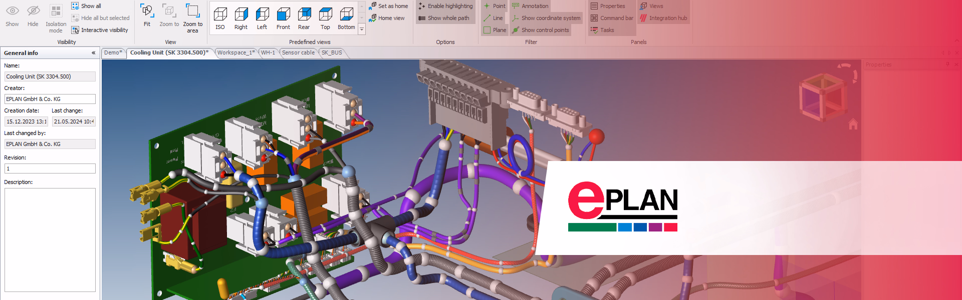The width and height of the screenshot is (962, 300).
Task: Choose the Rear view cube icon
Action: [x=304, y=18]
